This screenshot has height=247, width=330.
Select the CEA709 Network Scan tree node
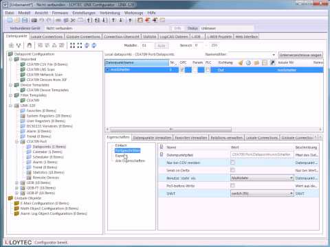pyautogui.click(x=45, y=75)
